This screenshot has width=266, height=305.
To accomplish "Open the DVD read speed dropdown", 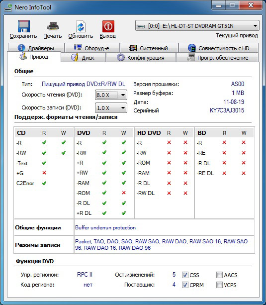I will 111,95.
